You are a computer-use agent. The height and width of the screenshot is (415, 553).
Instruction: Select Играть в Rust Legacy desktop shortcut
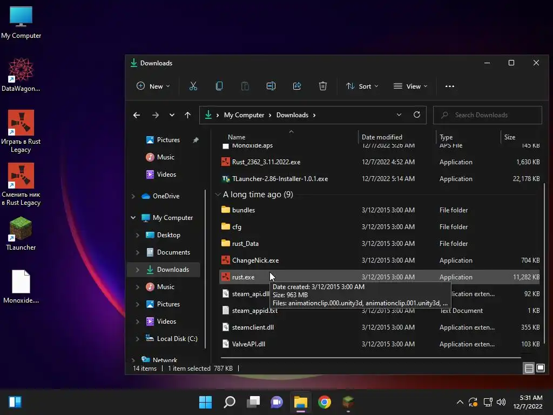[21, 131]
